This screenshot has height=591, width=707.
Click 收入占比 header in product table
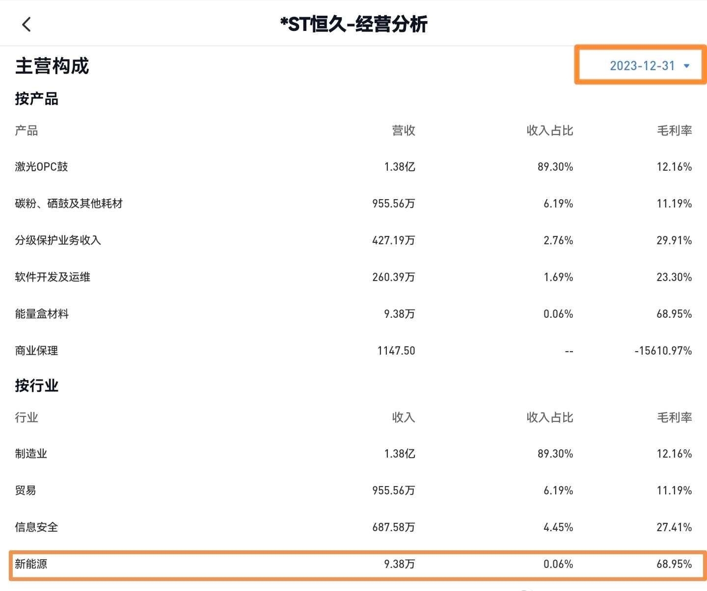tap(550, 130)
